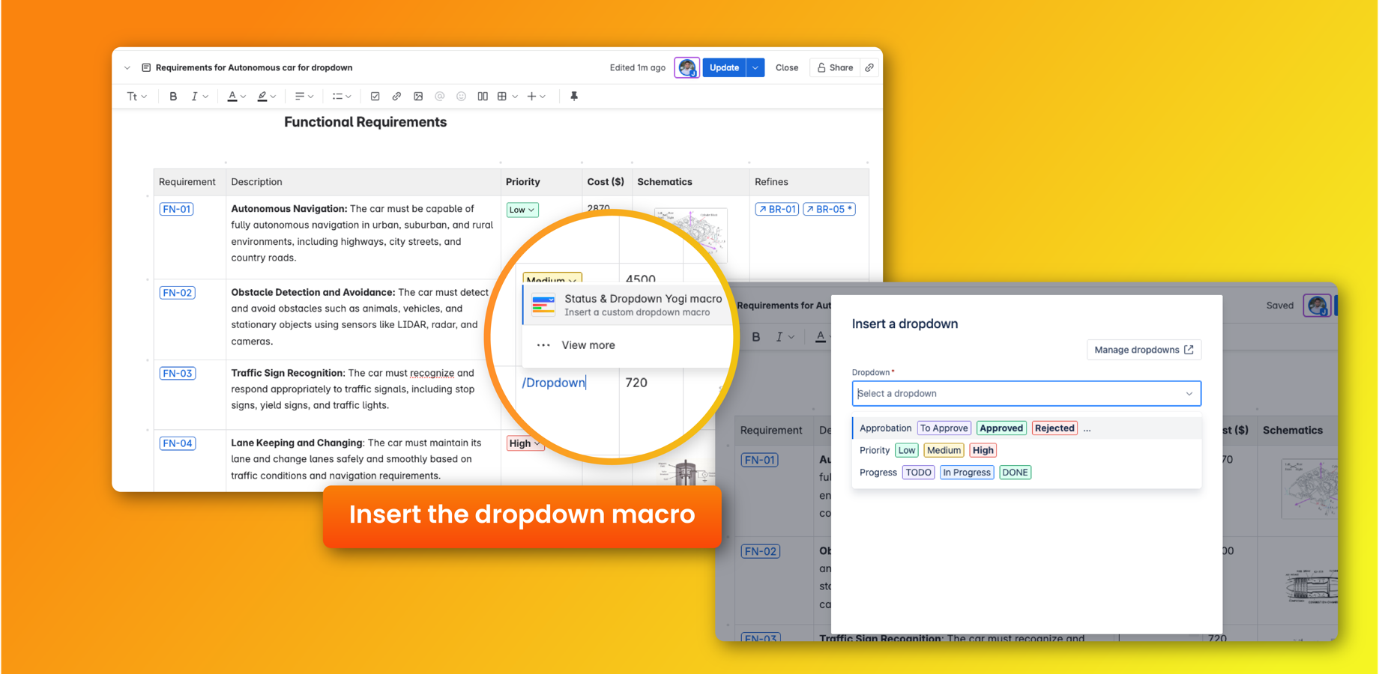Viewport: 1379px width, 674px height.
Task: Share the page
Action: (x=835, y=68)
